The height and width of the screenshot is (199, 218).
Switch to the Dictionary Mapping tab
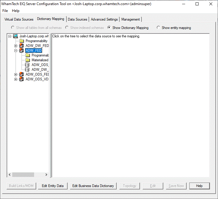[x=51, y=19]
